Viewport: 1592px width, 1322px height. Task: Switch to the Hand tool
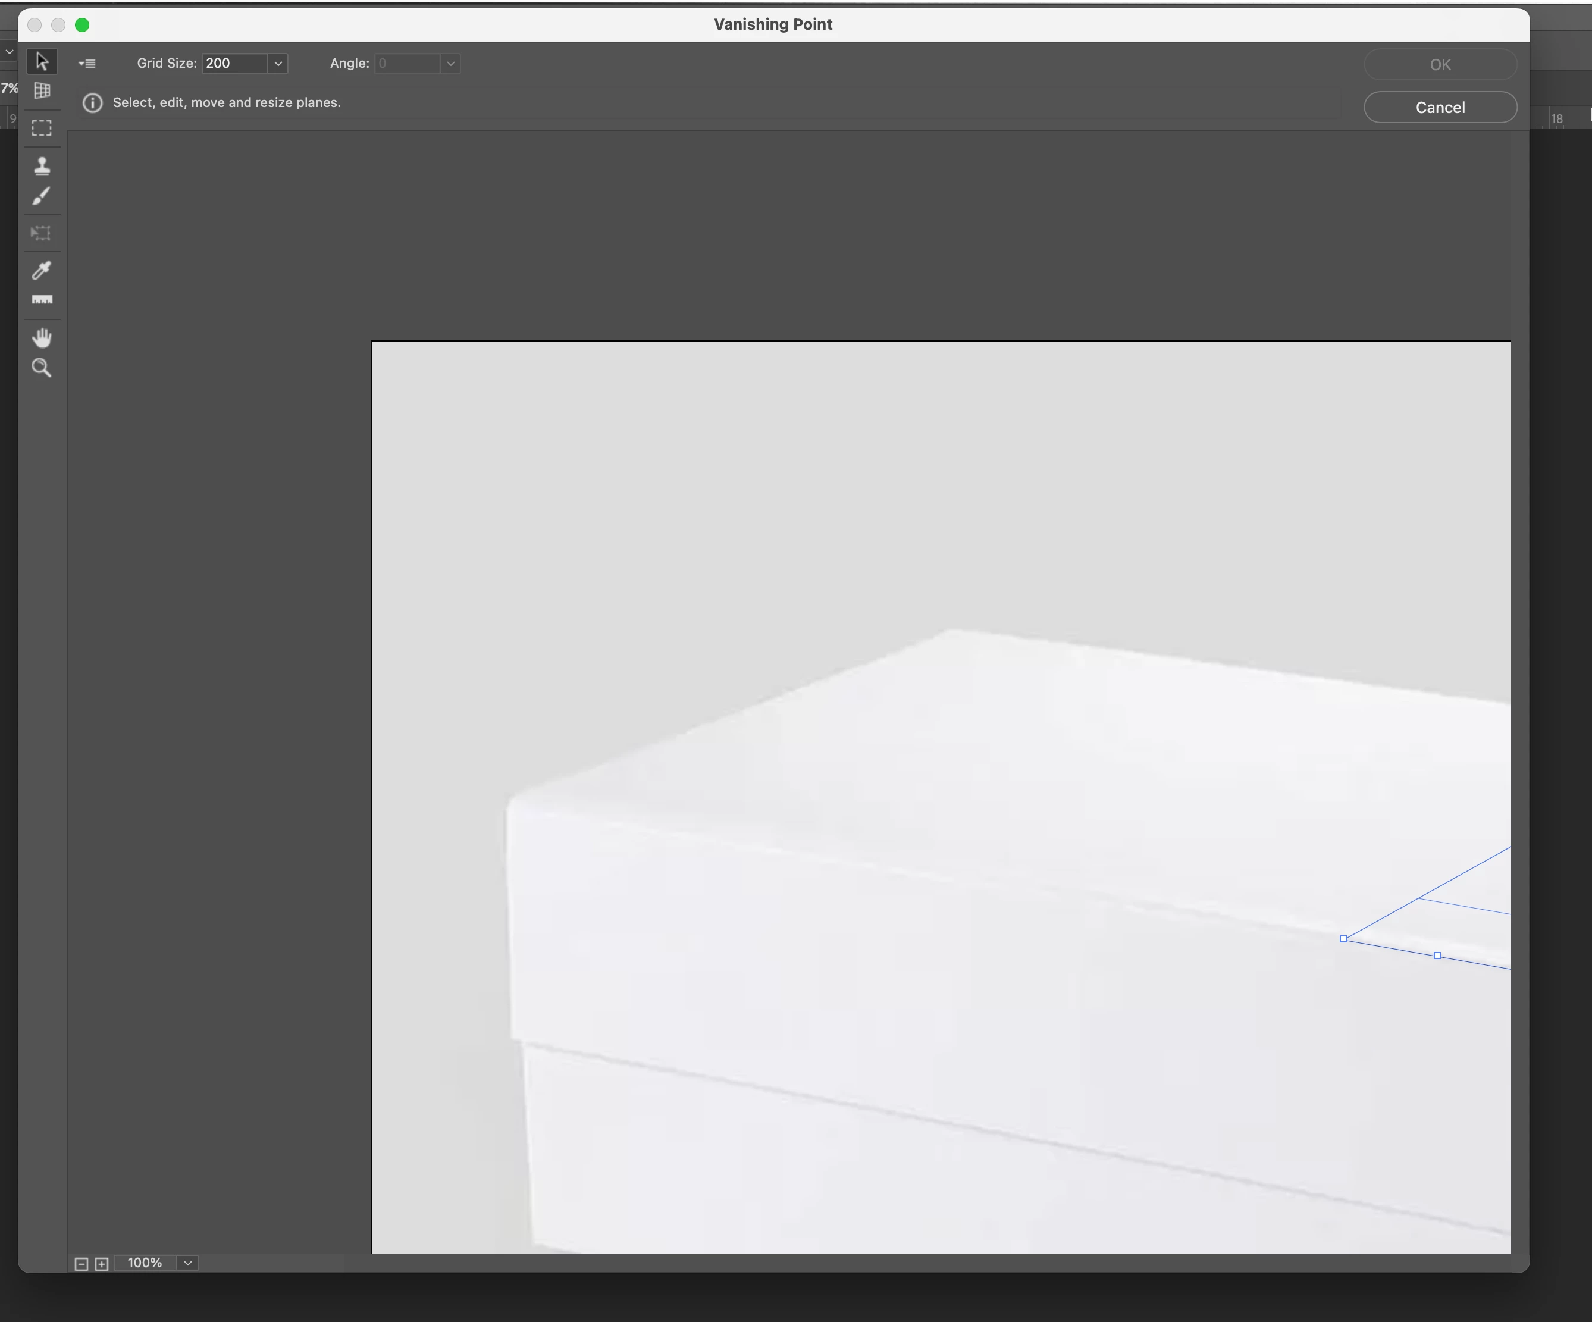tap(42, 337)
